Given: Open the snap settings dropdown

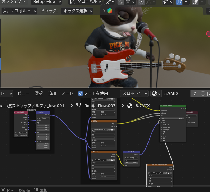Looking at the screenshot, I should pyautogui.click(x=130, y=2).
